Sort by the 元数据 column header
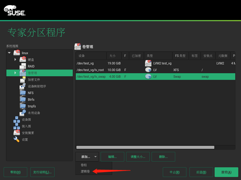The image size is (241, 180). (223, 56)
